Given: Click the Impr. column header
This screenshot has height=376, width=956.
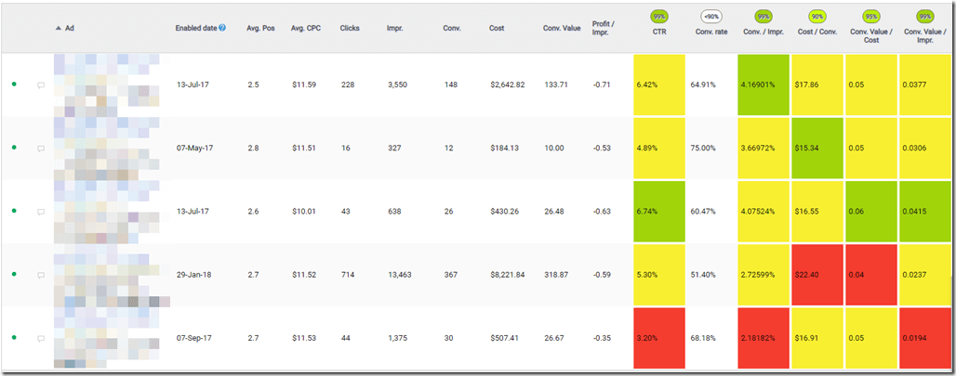Looking at the screenshot, I should [397, 28].
